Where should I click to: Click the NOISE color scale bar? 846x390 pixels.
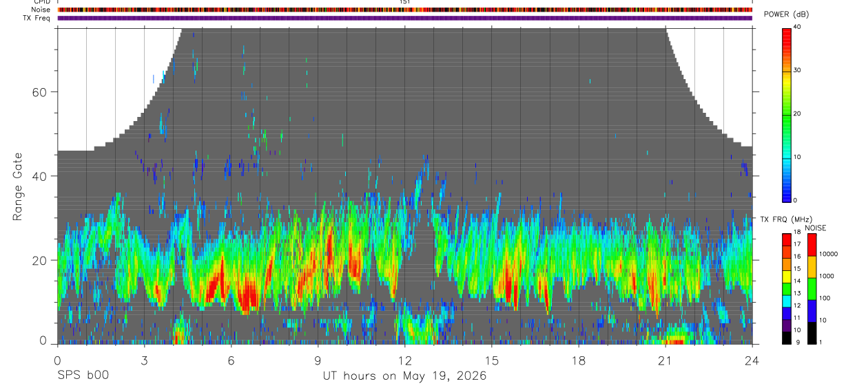coord(811,289)
